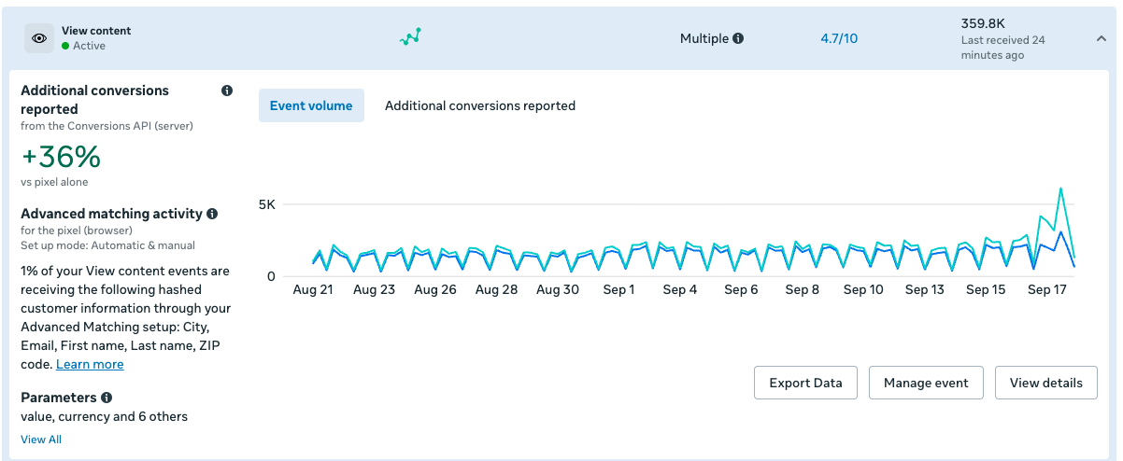Click the info icon beside Multiple
The image size is (1123, 461).
(x=738, y=39)
